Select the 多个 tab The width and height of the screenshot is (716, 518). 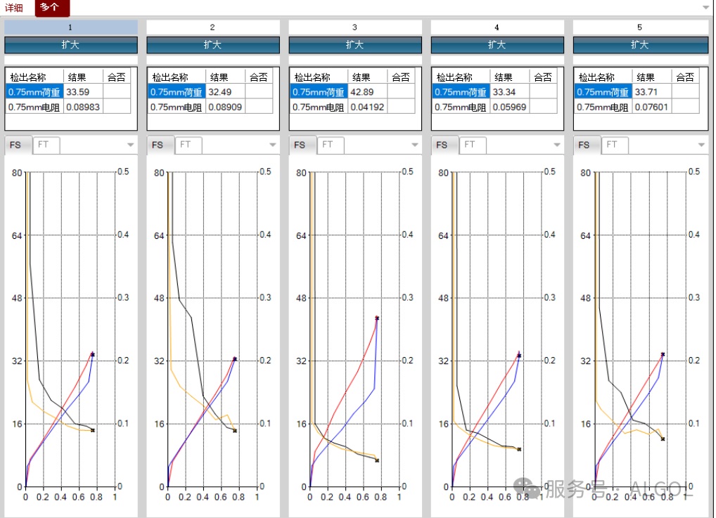[x=50, y=7]
